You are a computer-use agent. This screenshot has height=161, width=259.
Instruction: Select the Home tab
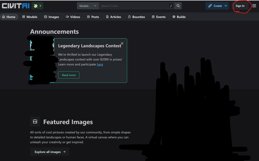[9, 17]
